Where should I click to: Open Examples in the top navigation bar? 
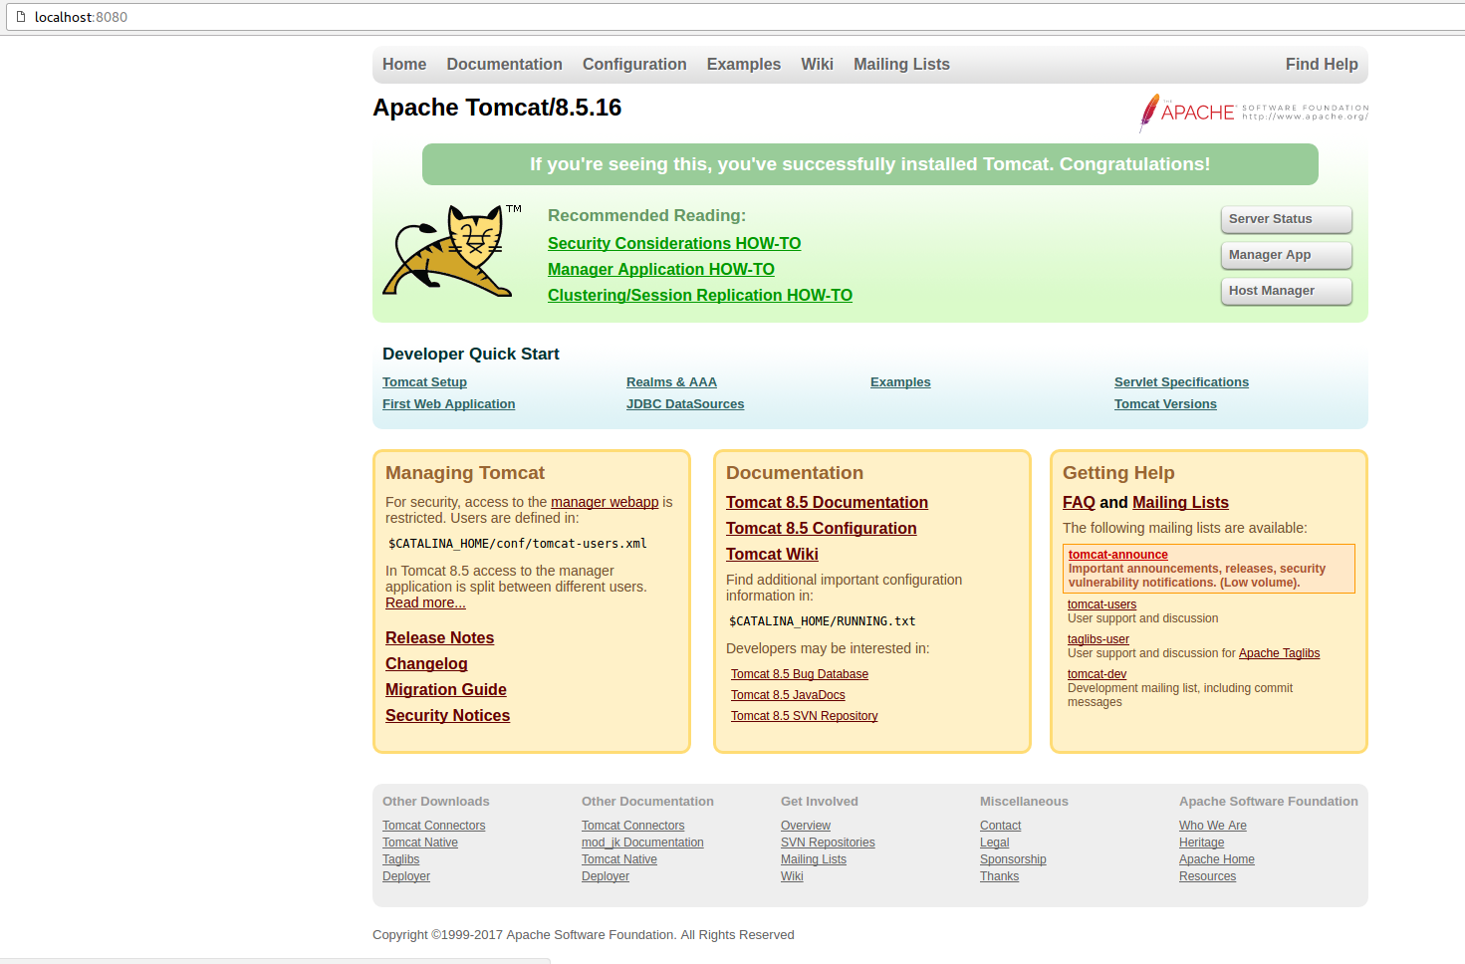coord(744,65)
